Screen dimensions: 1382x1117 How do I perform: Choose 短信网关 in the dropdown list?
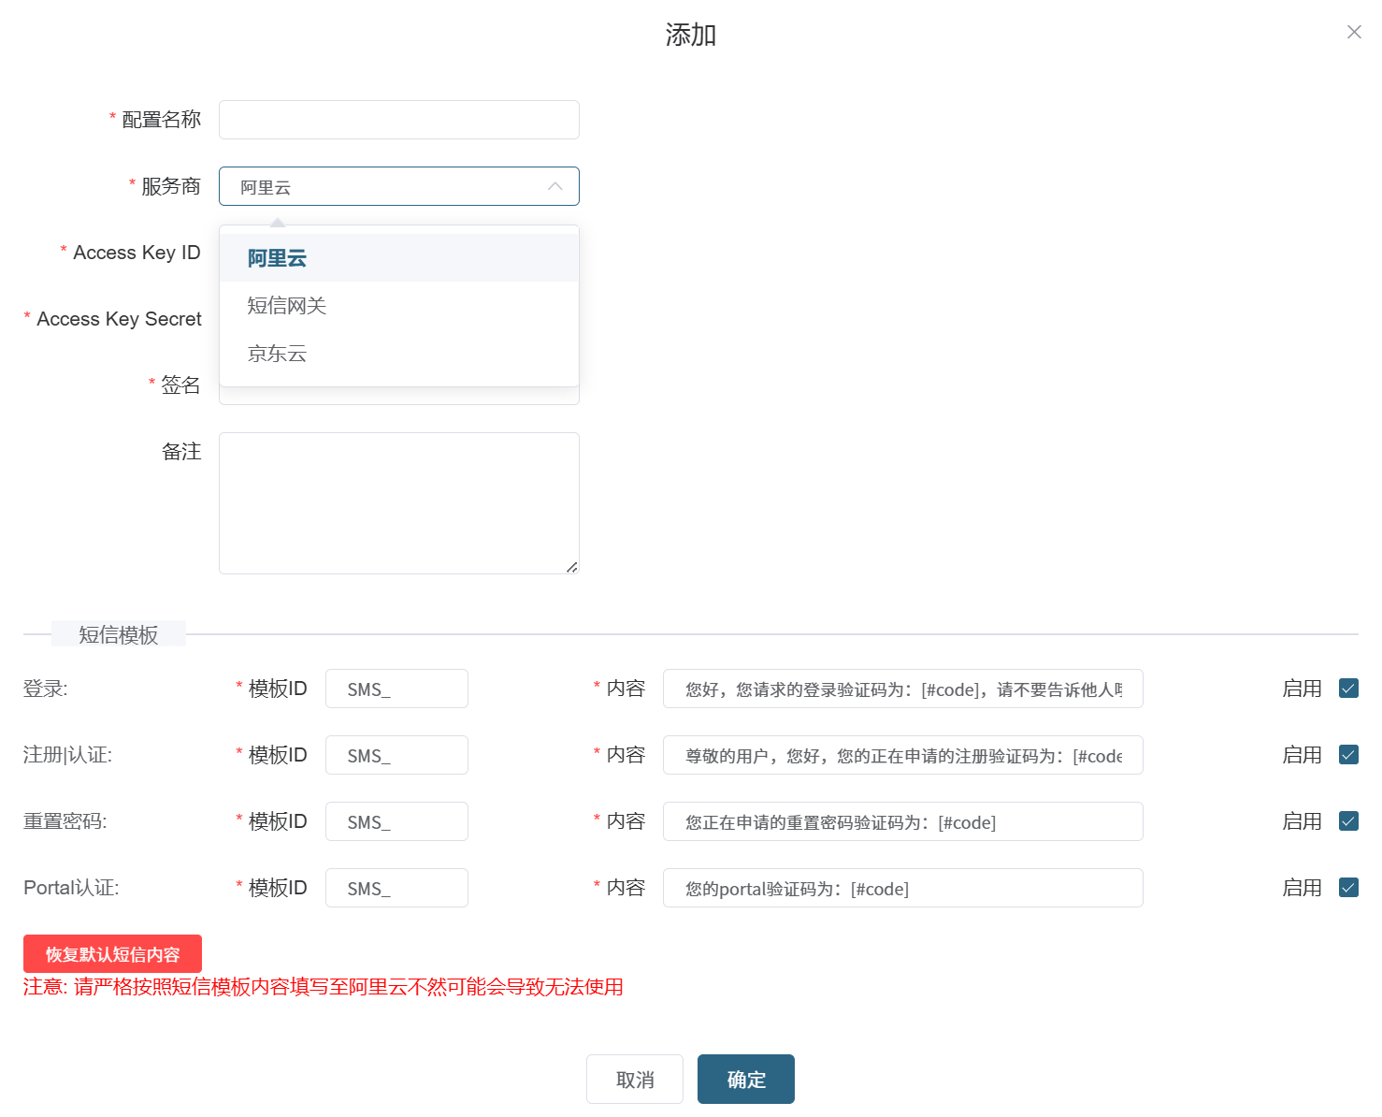point(286,306)
